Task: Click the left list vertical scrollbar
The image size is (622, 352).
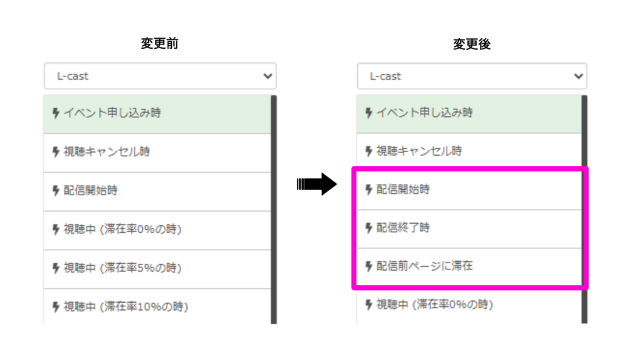Action: [274, 210]
